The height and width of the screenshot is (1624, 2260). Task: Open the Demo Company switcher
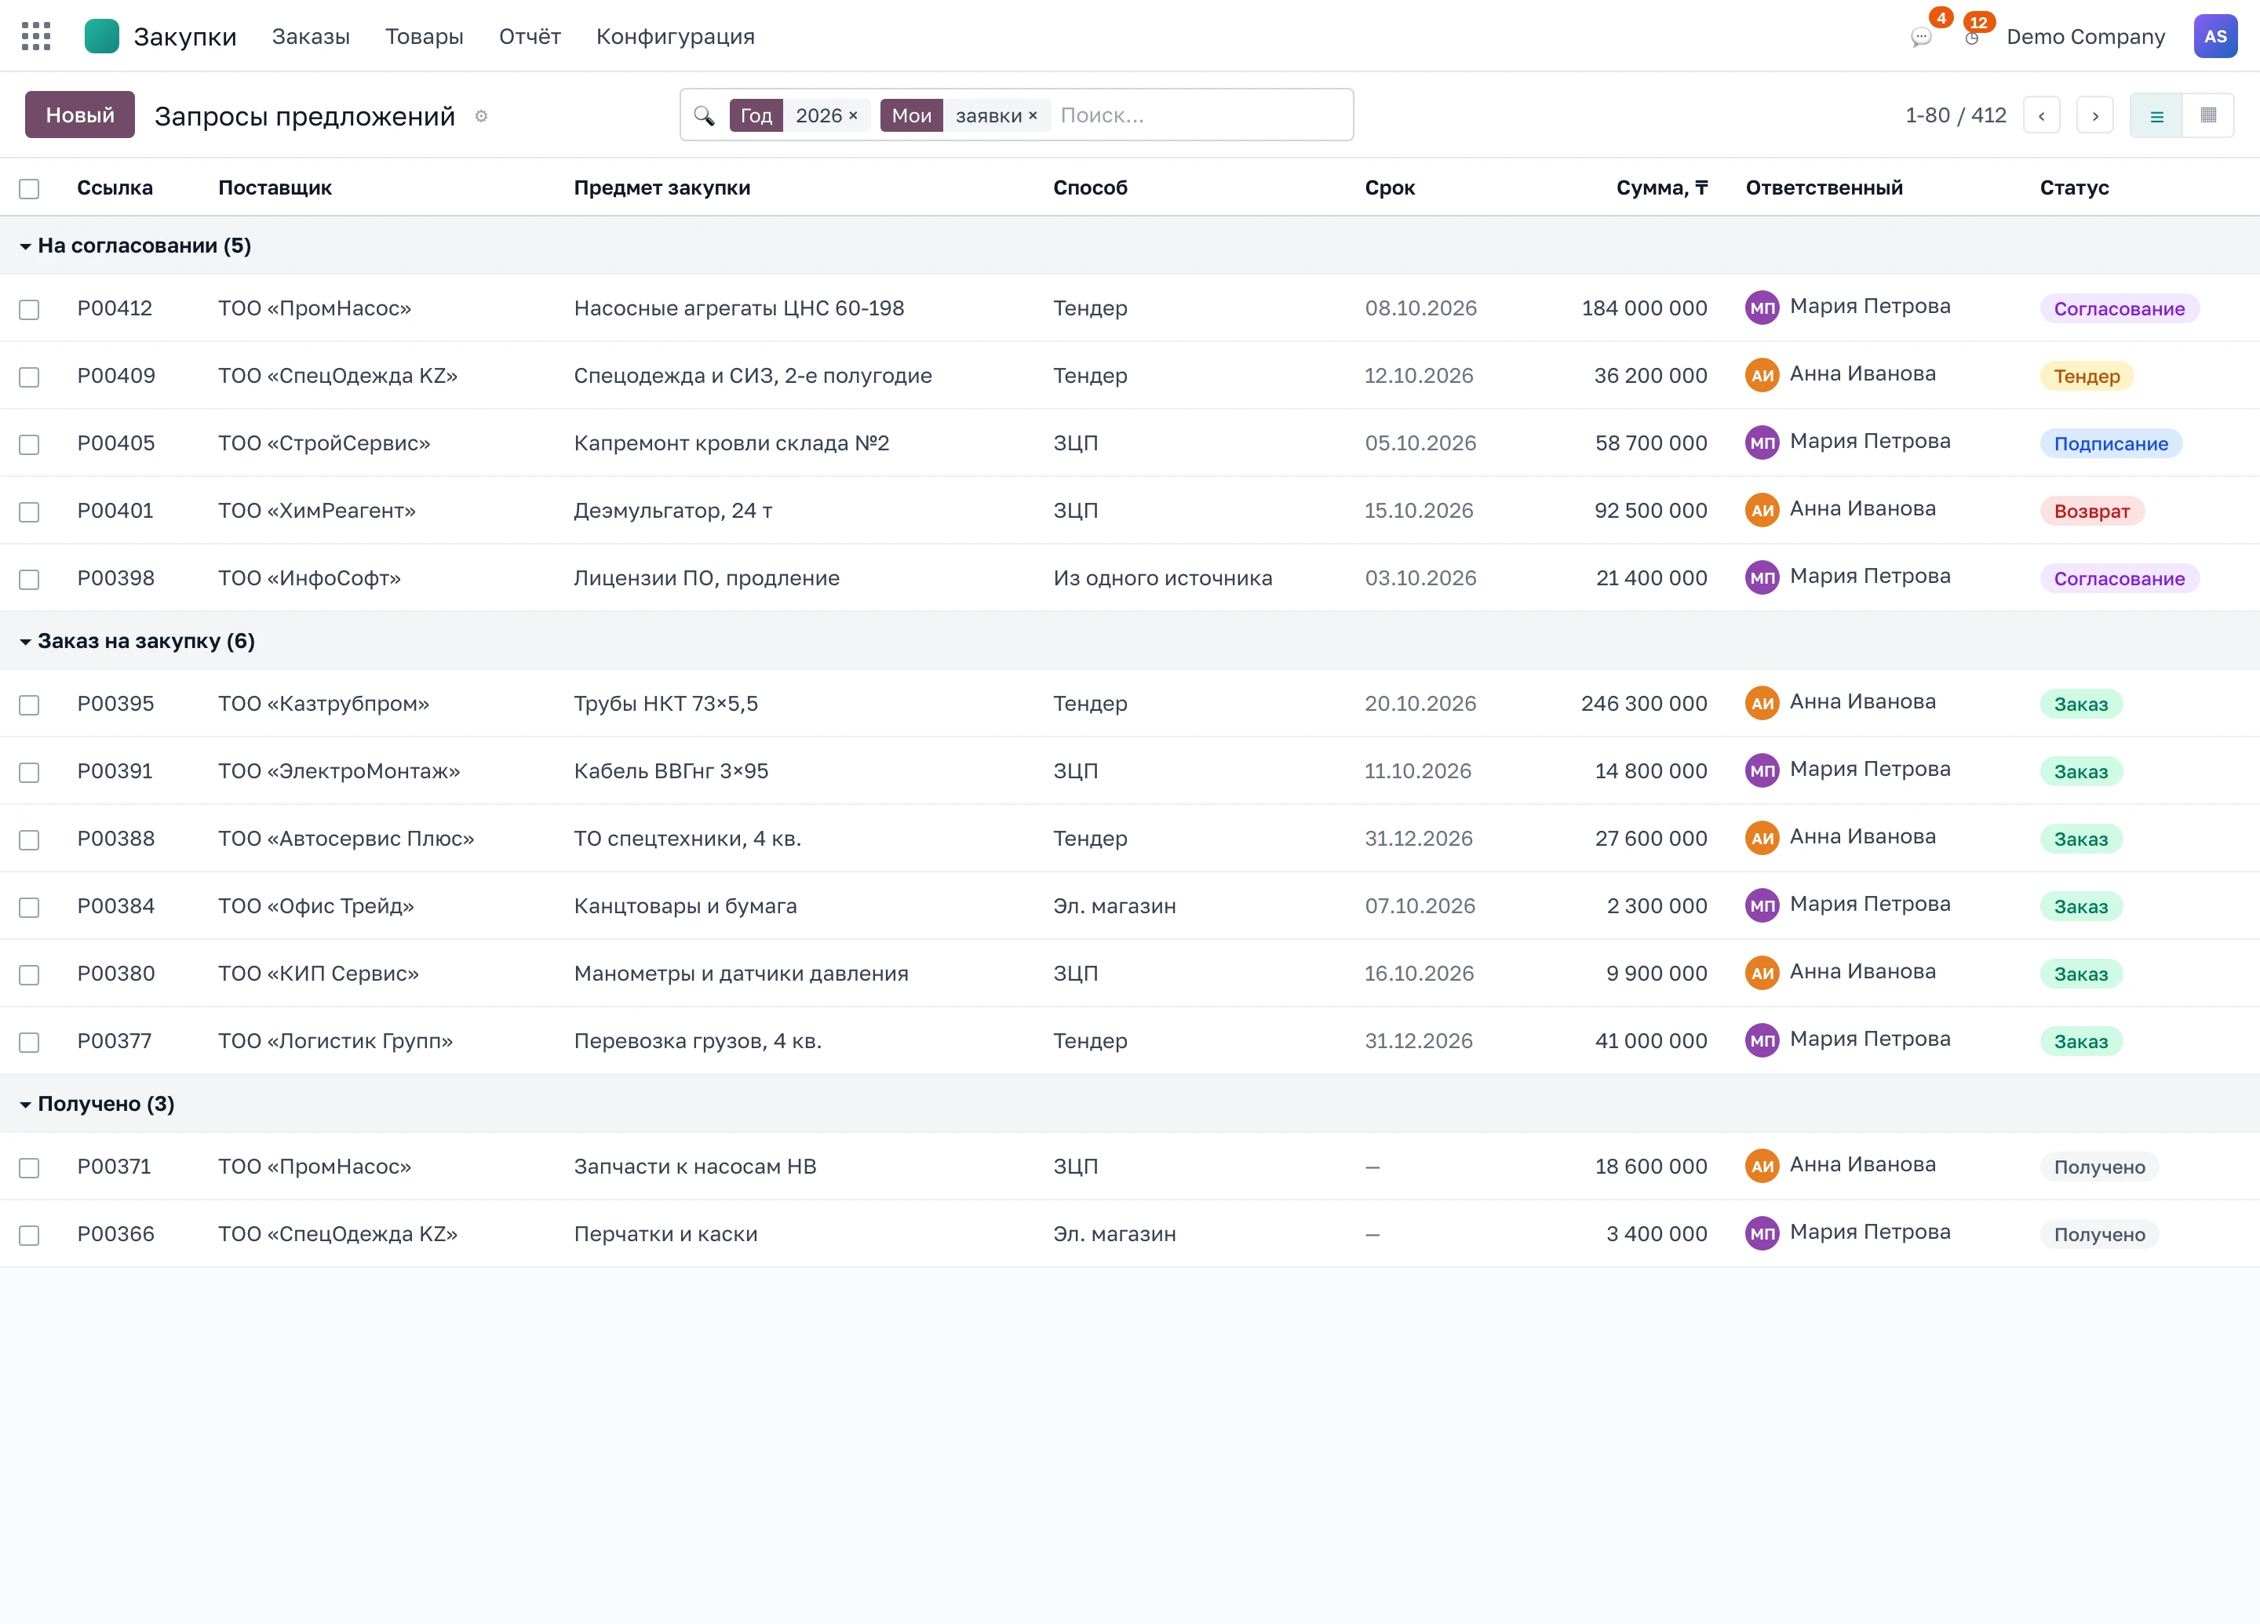coord(2086,37)
